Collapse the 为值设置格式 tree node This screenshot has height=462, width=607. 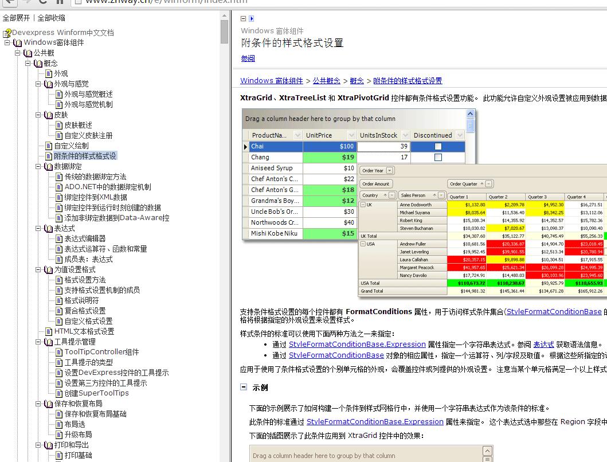[38, 269]
